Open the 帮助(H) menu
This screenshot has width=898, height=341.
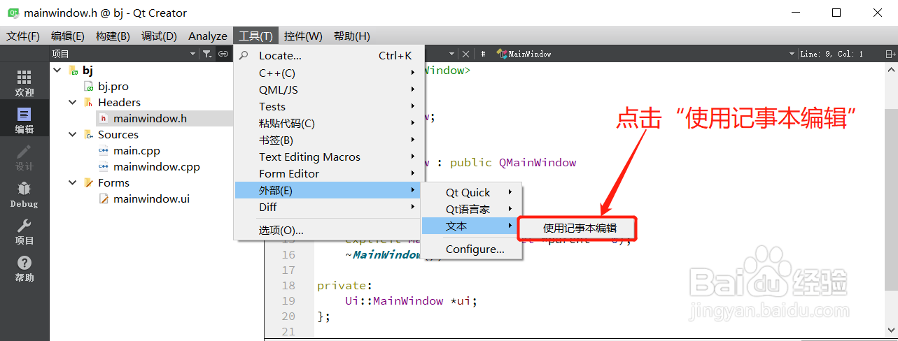(x=352, y=36)
